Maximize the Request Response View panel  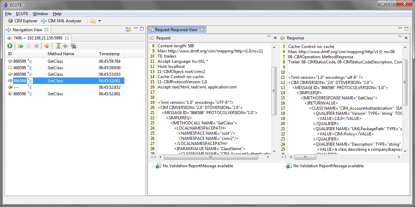pos(406,29)
